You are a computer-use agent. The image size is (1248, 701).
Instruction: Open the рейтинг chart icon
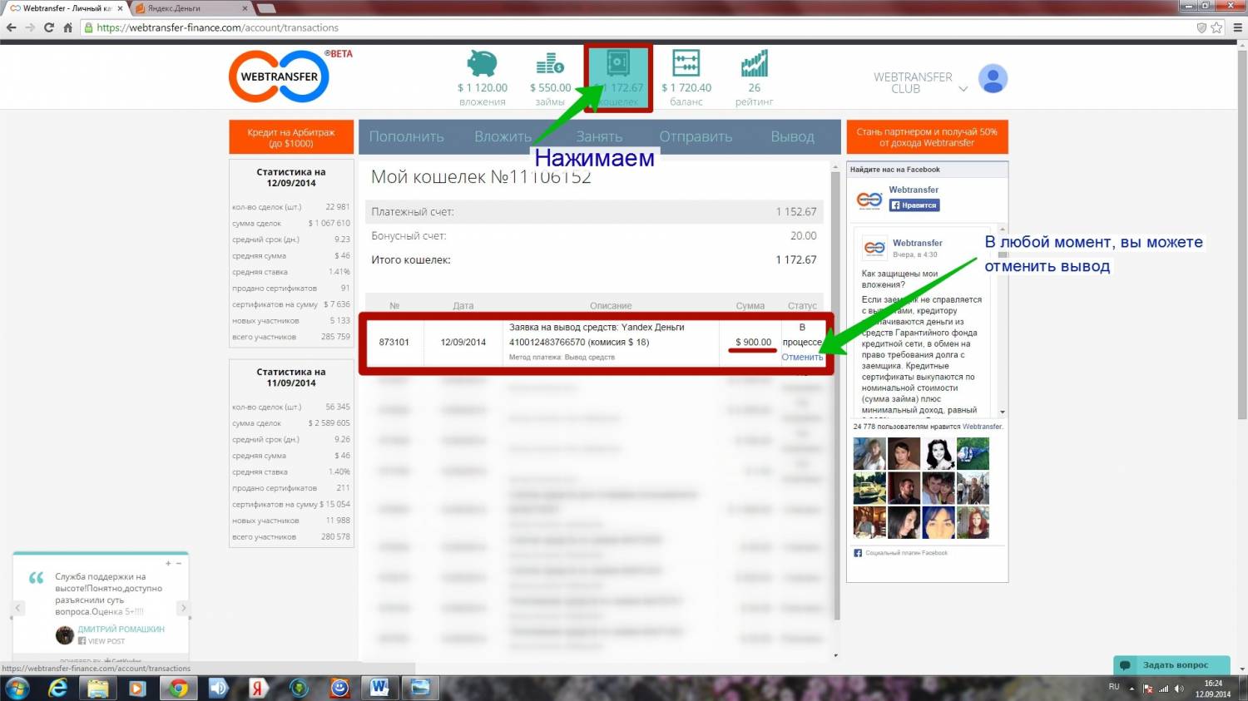point(754,64)
